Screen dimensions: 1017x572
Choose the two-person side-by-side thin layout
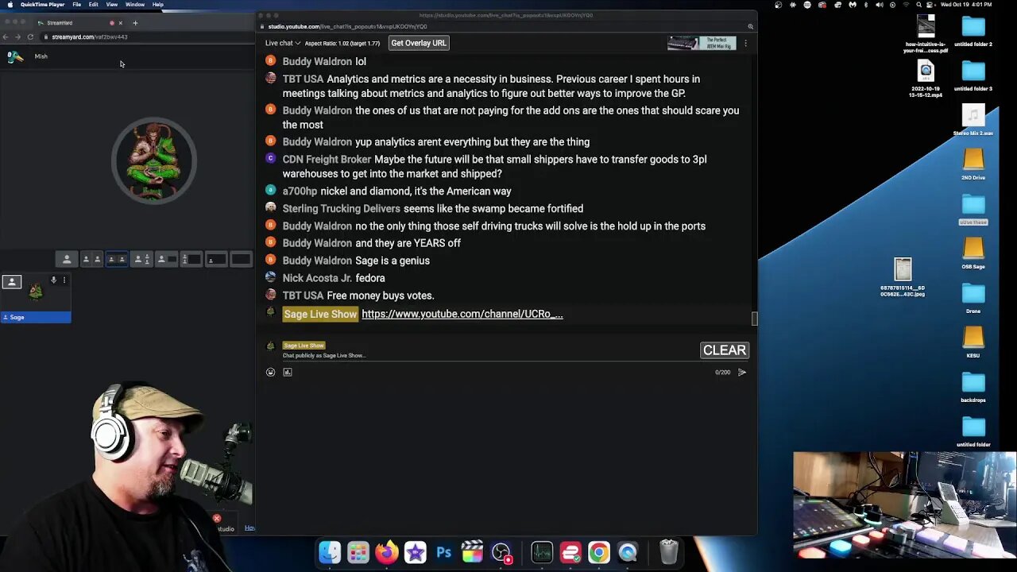pyautogui.click(x=92, y=259)
